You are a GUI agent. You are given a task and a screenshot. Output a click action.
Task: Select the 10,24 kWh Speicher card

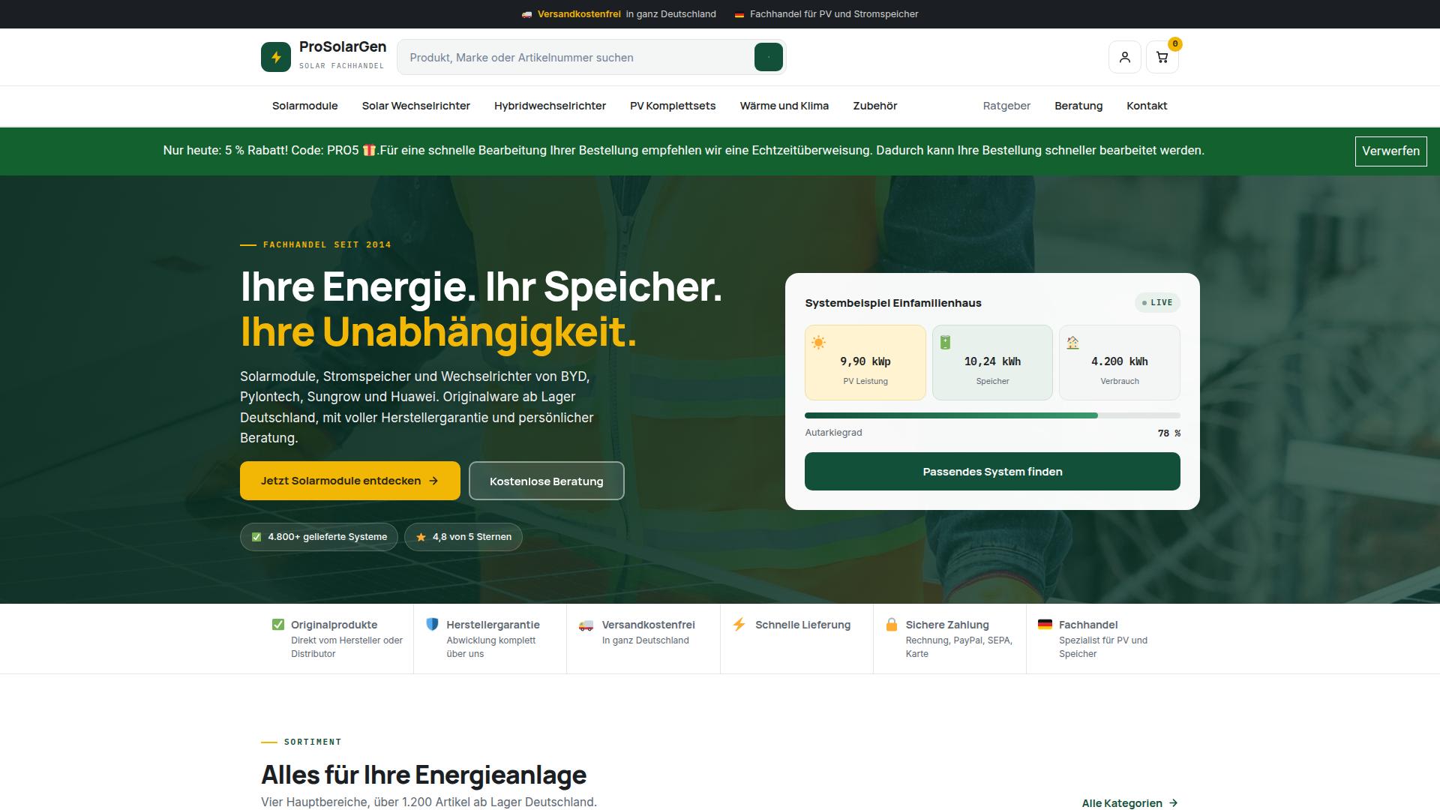pos(992,362)
